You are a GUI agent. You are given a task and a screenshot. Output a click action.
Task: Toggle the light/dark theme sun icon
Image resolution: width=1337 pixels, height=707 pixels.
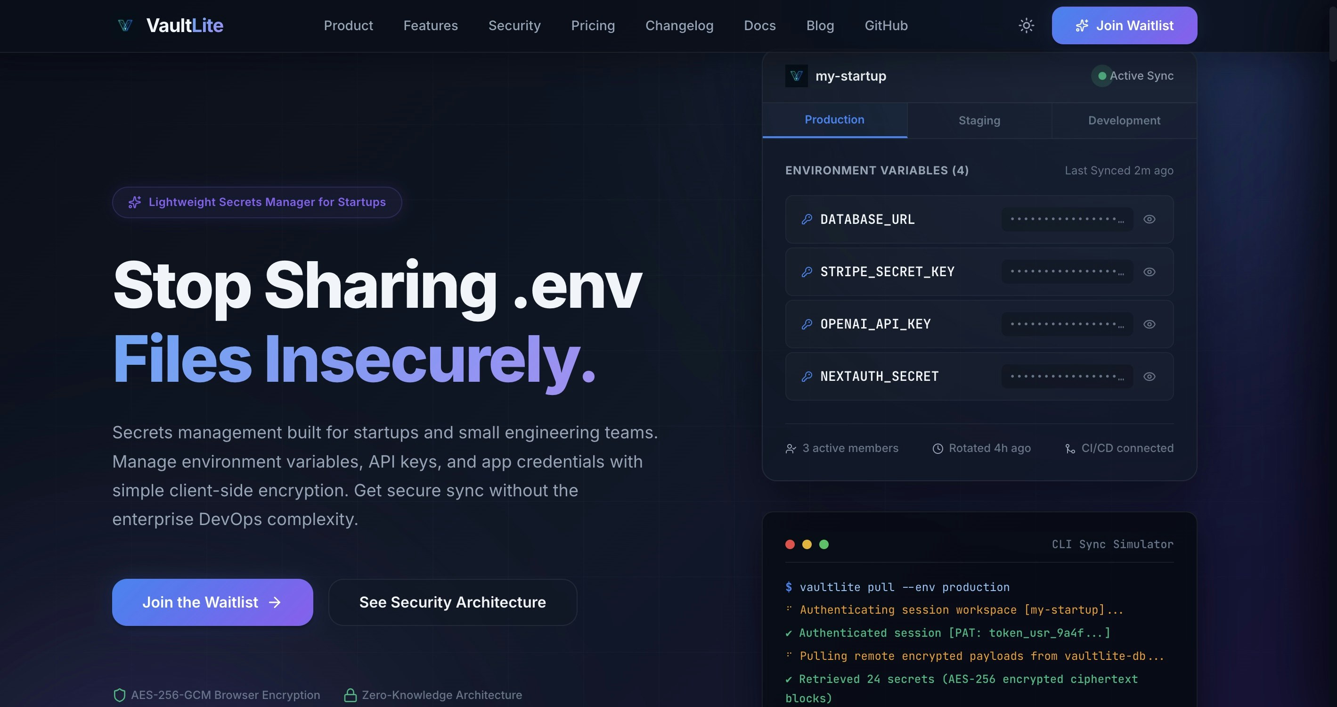tap(1026, 25)
